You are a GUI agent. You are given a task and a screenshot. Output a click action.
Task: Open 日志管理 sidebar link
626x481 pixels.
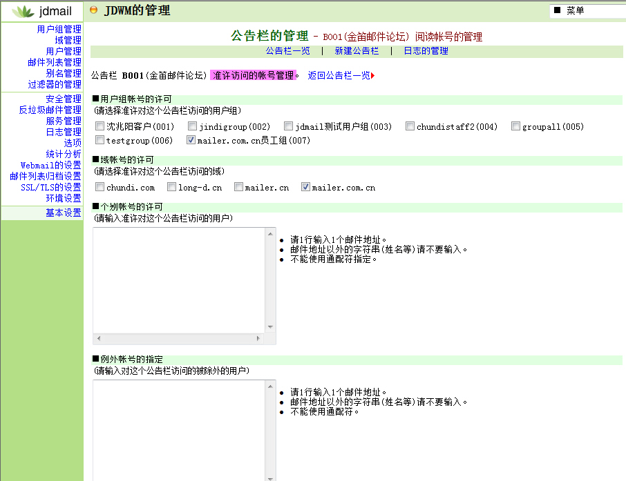64,132
